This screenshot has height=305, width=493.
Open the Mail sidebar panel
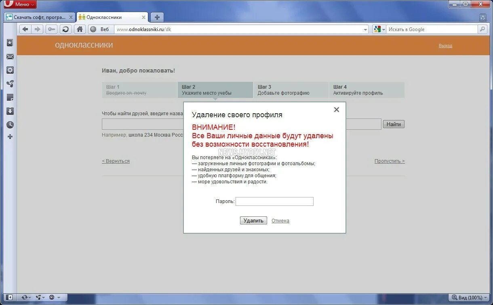click(10, 57)
